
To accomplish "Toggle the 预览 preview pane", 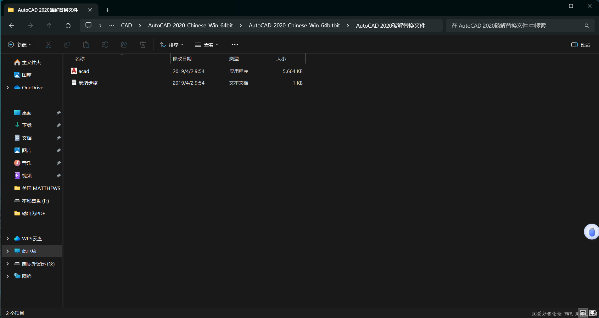I will [581, 45].
